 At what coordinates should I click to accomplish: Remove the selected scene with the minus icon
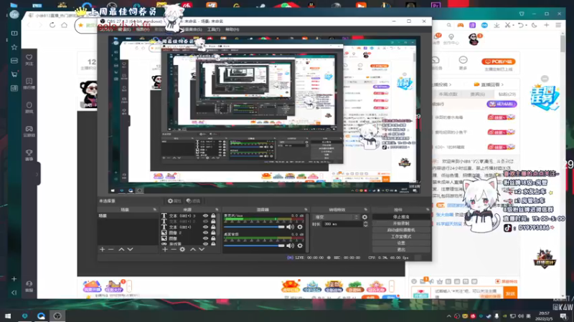pos(111,249)
